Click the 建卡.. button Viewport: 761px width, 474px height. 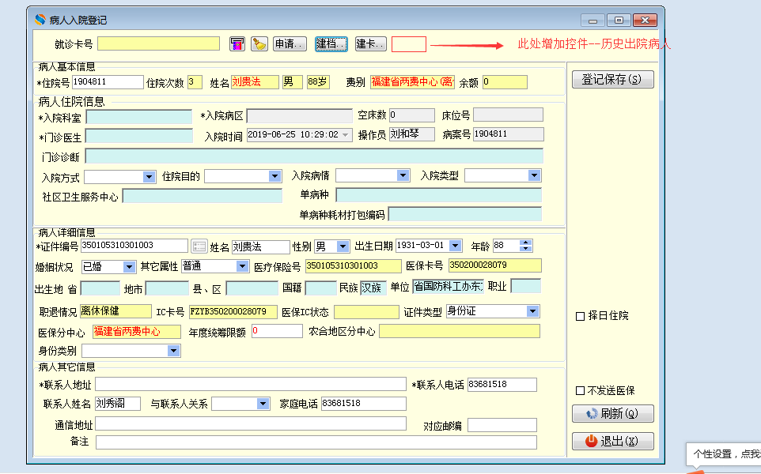pos(371,44)
